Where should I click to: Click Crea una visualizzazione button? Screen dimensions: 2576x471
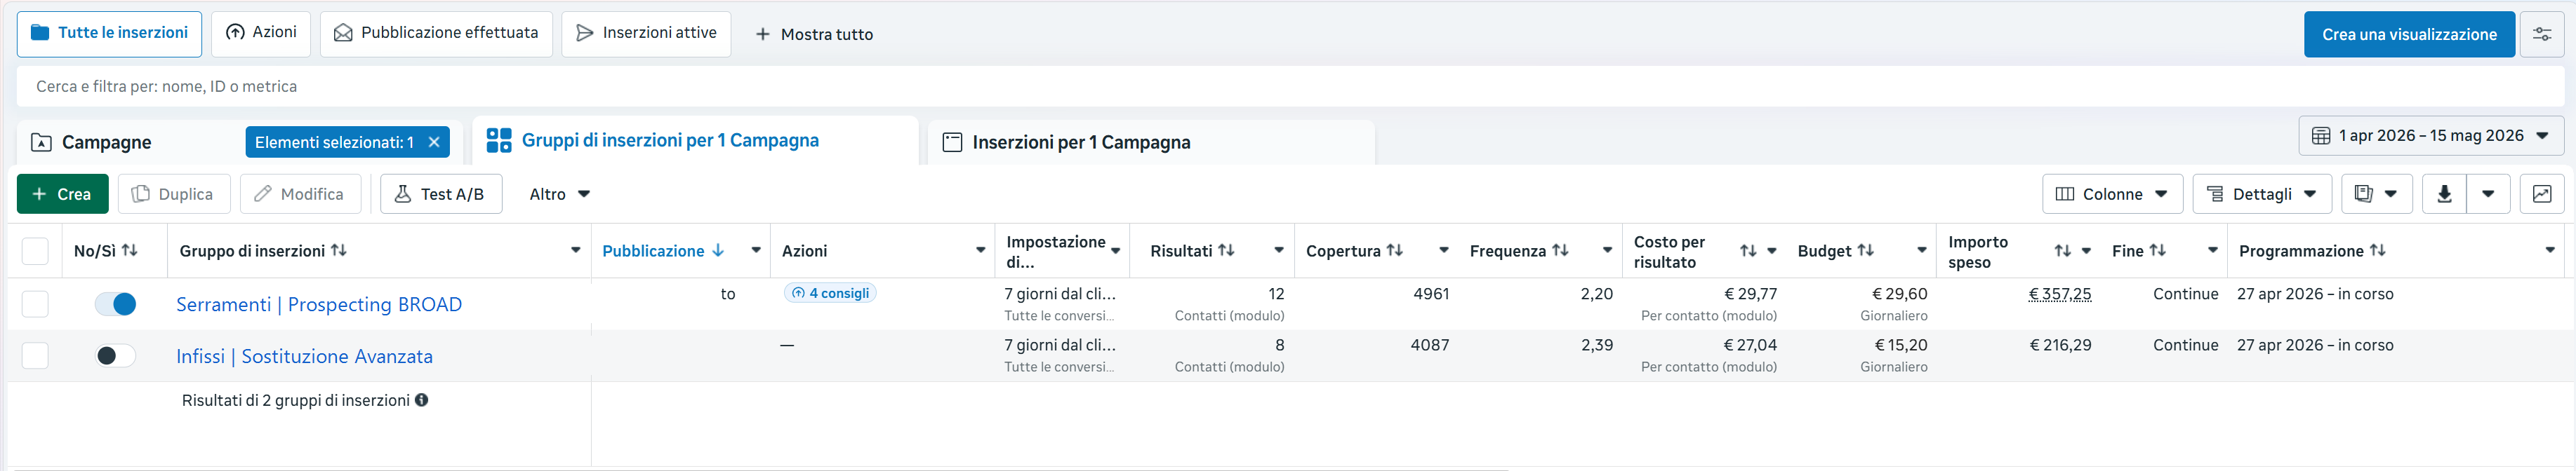[x=2409, y=34]
